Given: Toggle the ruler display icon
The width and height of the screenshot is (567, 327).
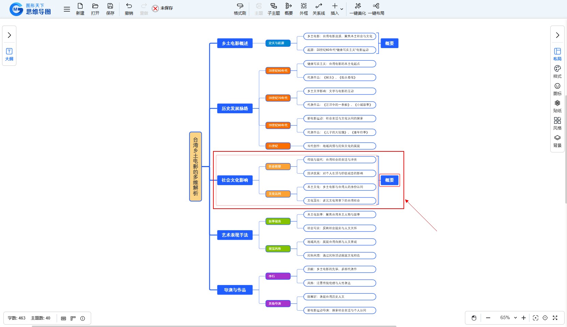Looking at the screenshot, I should (x=73, y=318).
